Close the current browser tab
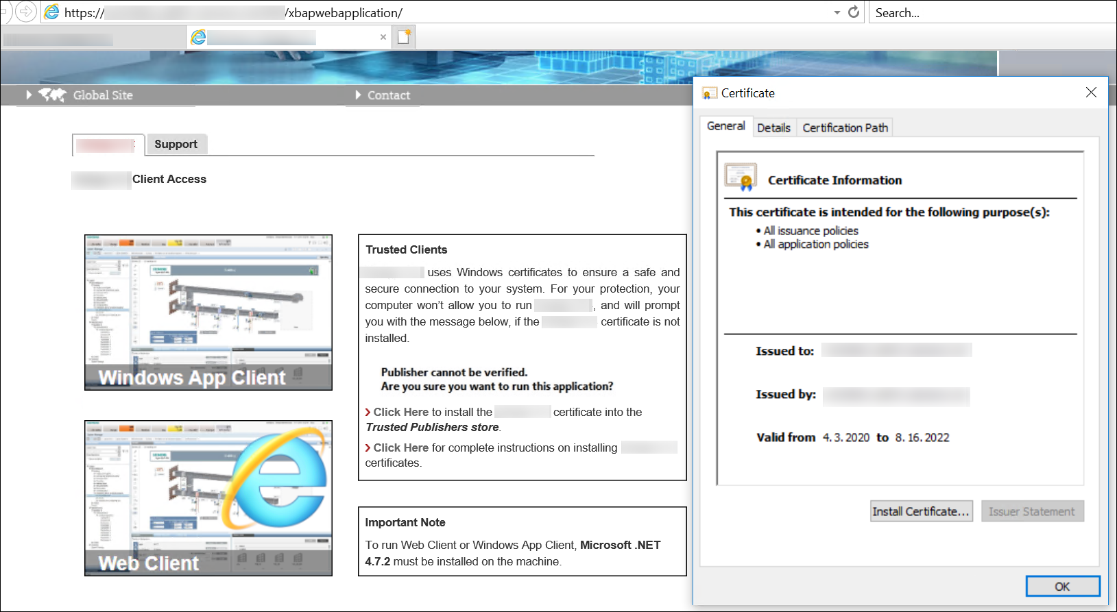 tap(383, 37)
